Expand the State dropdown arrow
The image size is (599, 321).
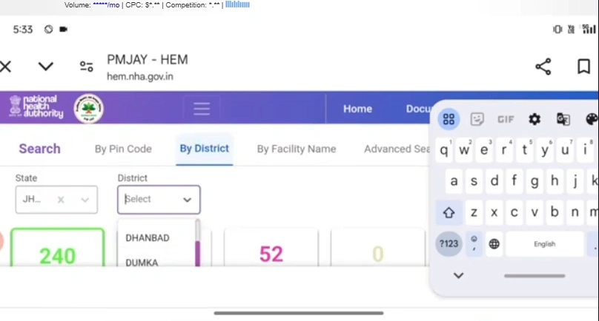point(85,200)
